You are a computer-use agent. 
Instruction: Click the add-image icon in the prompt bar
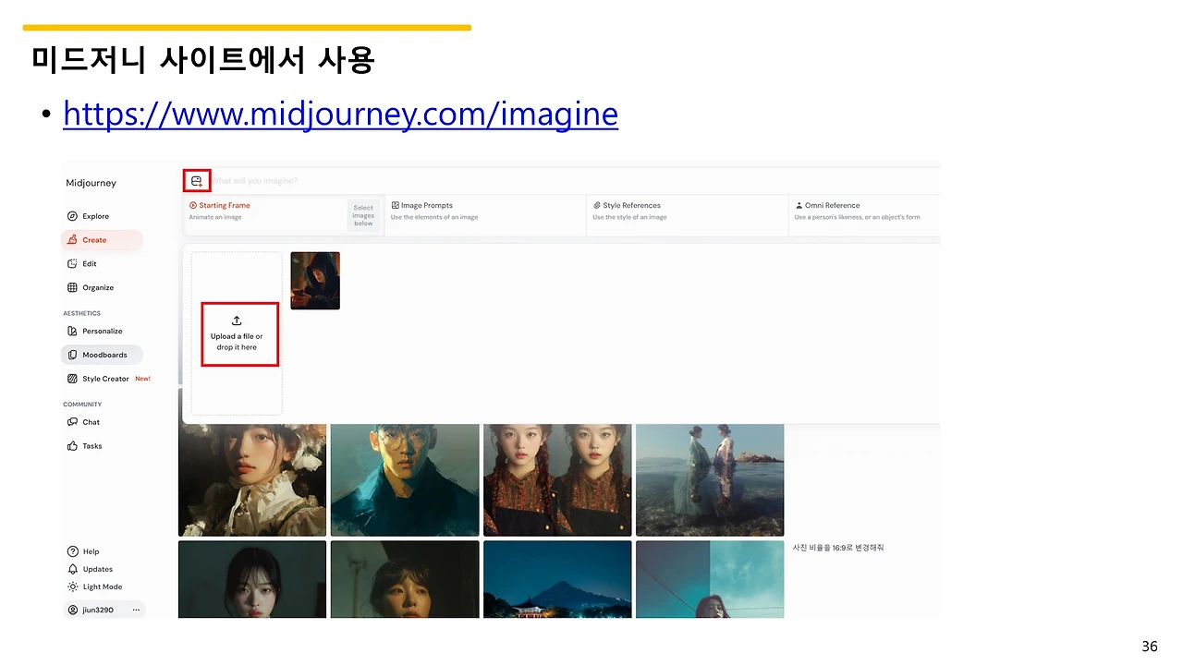pyautogui.click(x=196, y=180)
